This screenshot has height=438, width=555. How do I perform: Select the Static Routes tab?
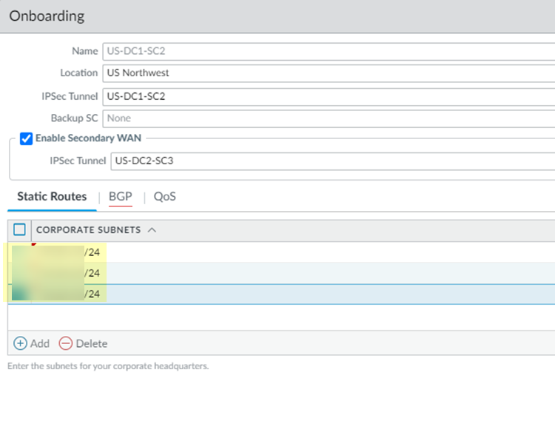[x=52, y=197]
